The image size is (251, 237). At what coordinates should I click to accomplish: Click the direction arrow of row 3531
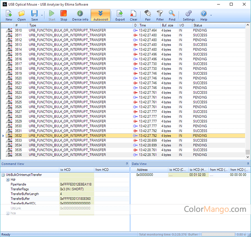click(x=135, y=131)
